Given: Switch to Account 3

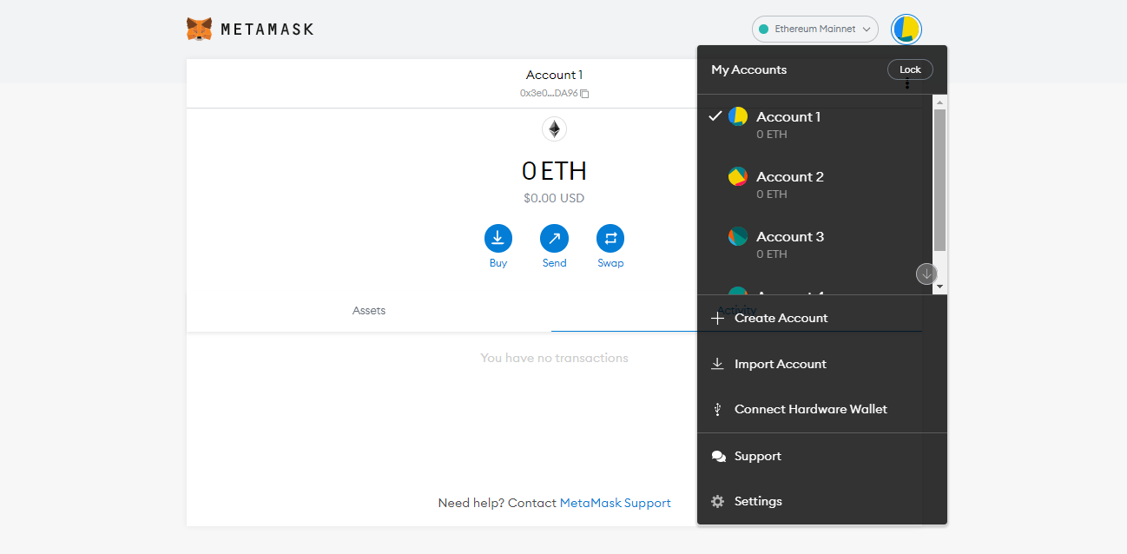Looking at the screenshot, I should coord(815,244).
